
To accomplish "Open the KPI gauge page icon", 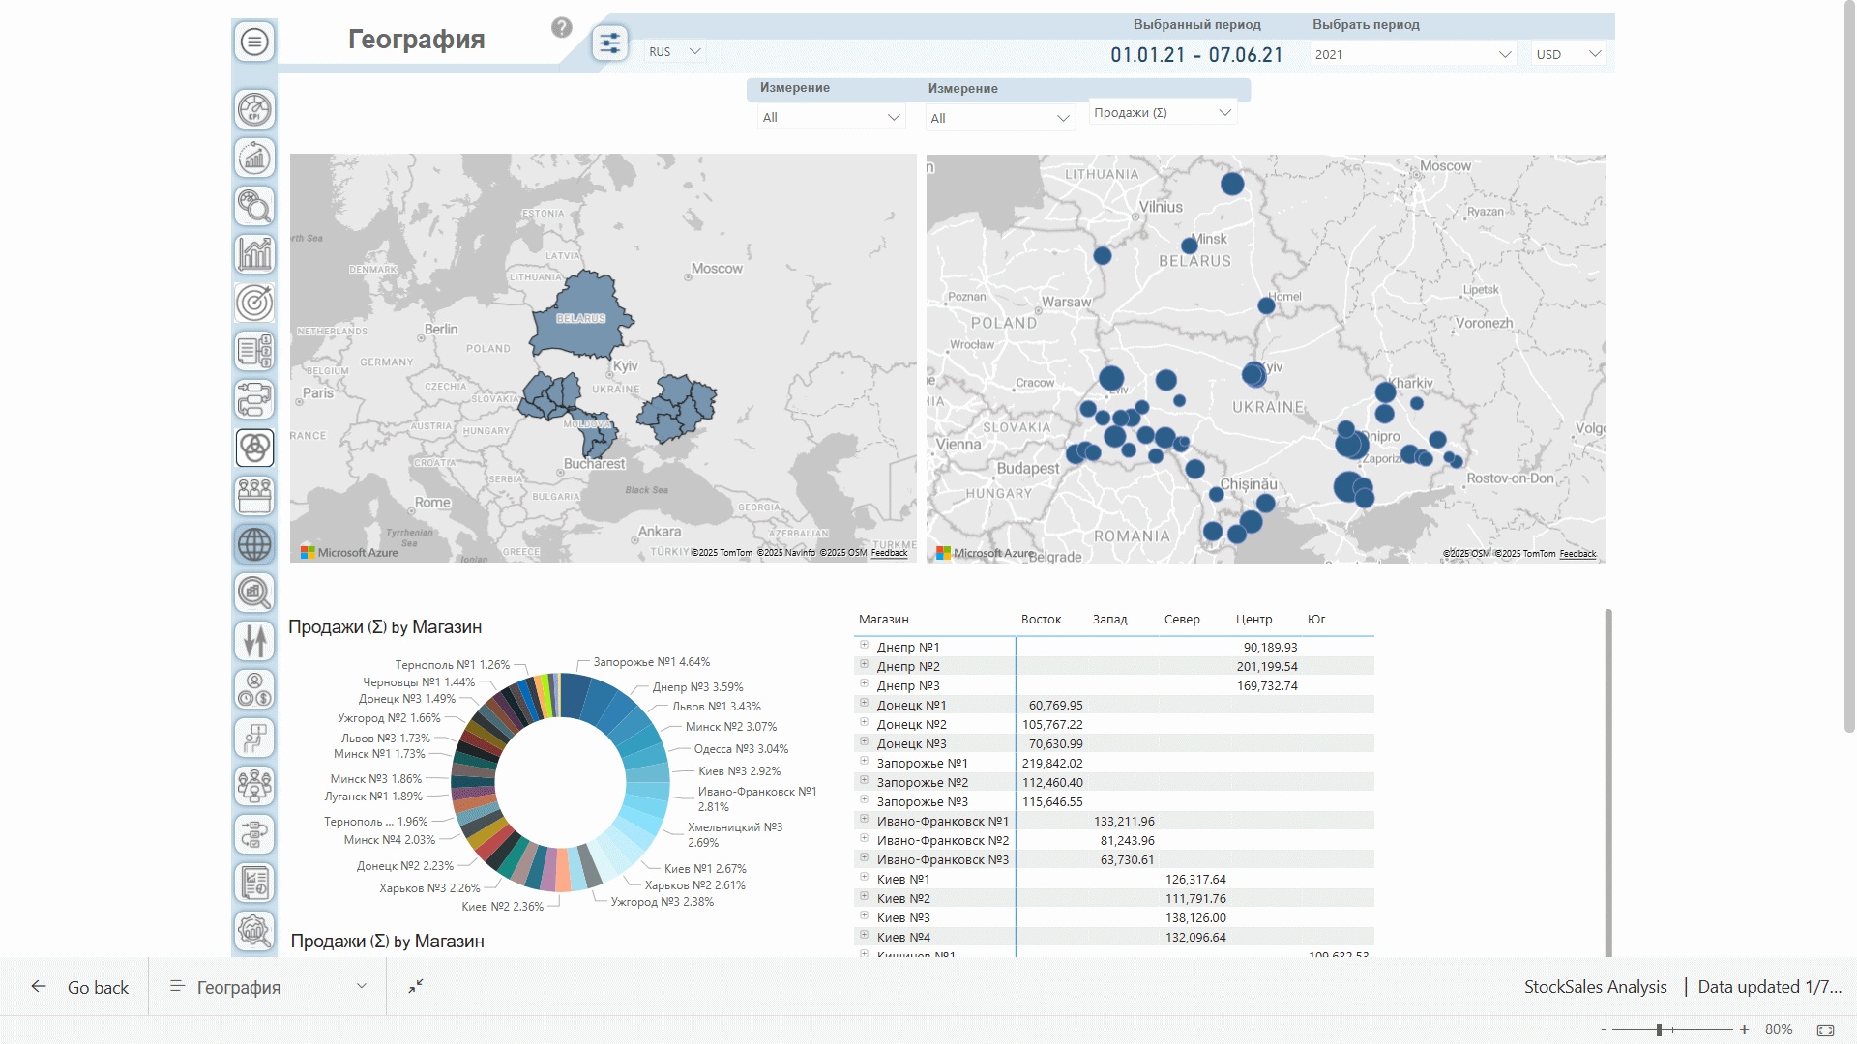I will pos(254,109).
